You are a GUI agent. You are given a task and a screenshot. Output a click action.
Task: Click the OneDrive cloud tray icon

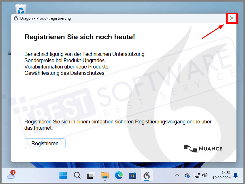pyautogui.click(x=187, y=175)
